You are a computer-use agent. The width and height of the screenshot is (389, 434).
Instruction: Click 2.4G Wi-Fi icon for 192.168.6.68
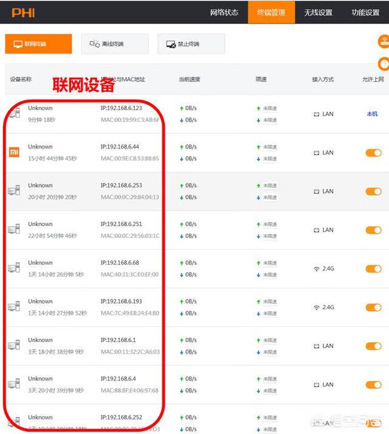[x=316, y=268]
